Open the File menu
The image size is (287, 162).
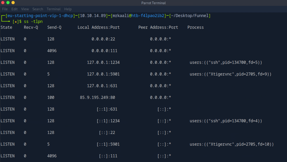[5, 9]
